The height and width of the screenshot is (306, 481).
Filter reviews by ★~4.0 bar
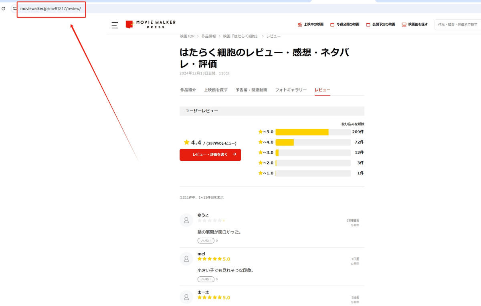click(313, 142)
